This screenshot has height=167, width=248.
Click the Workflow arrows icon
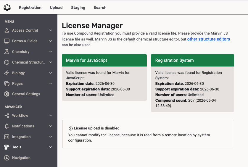pos(7,116)
